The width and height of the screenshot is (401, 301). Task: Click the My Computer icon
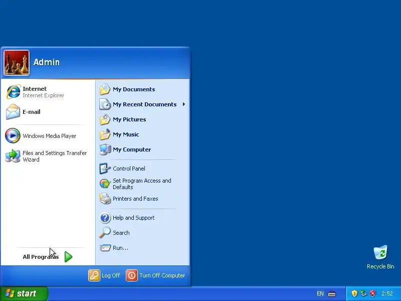(105, 149)
